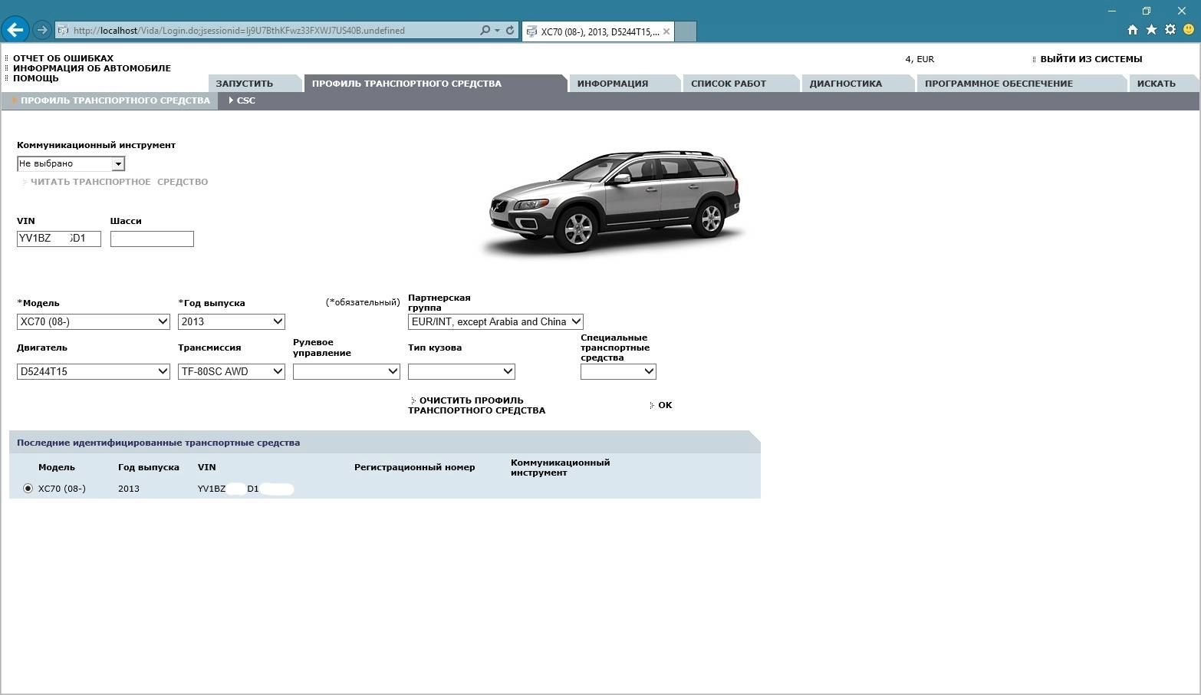Expand the Тип кузова dropdown
This screenshot has width=1201, height=695.
pyautogui.click(x=462, y=371)
